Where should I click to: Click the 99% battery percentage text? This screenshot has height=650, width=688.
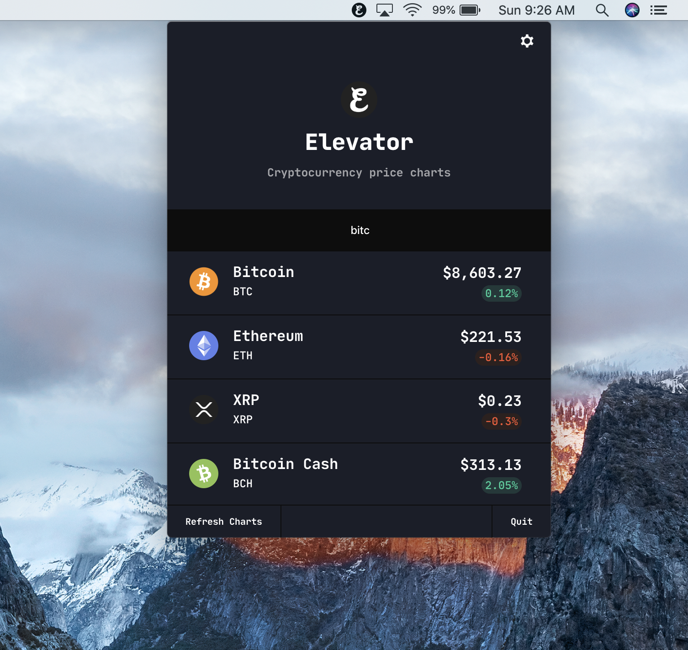444,10
